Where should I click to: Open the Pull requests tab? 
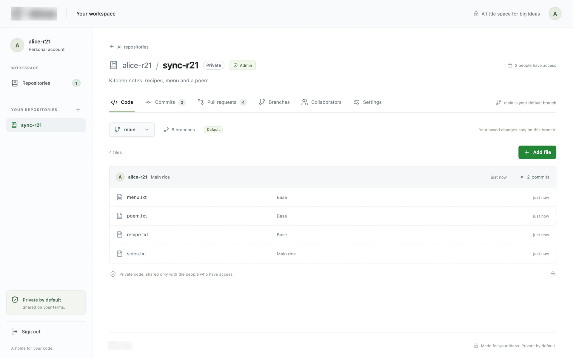click(x=222, y=102)
